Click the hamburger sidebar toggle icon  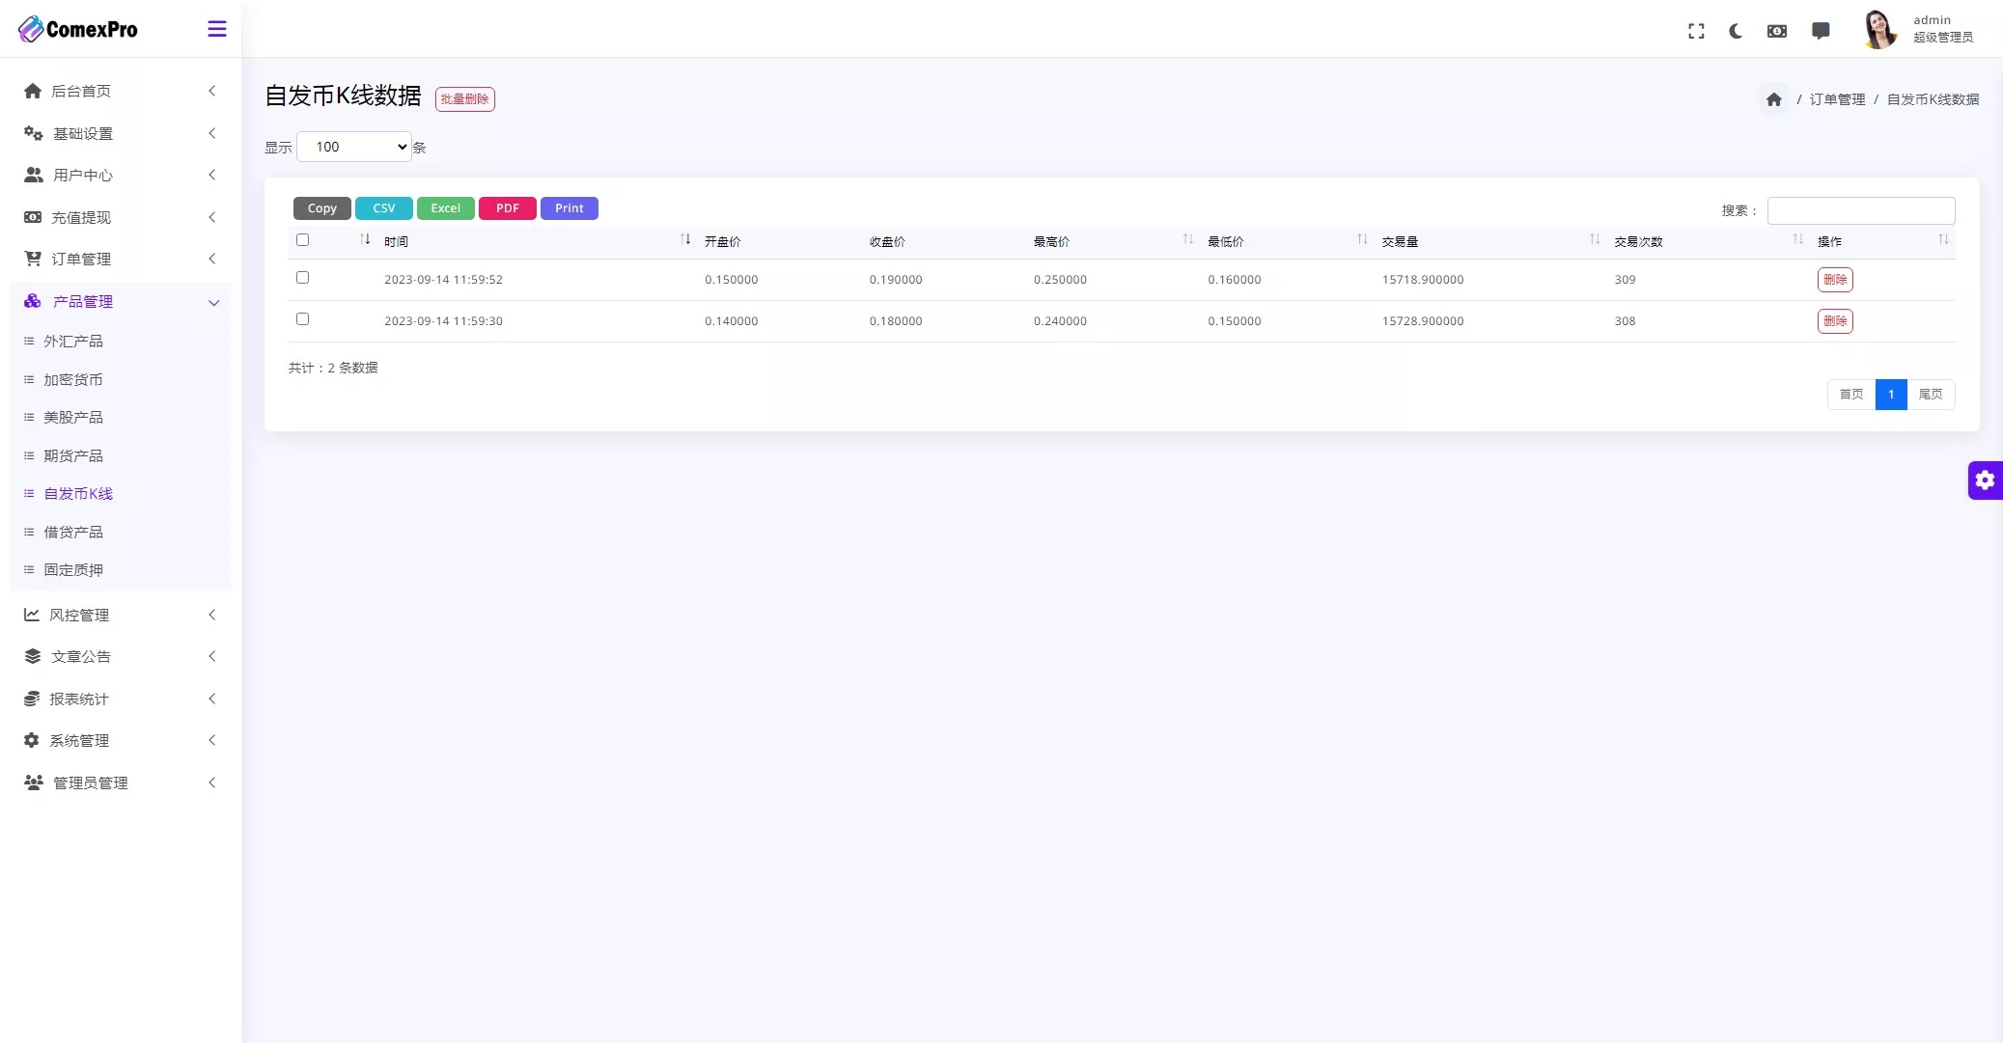click(x=216, y=29)
